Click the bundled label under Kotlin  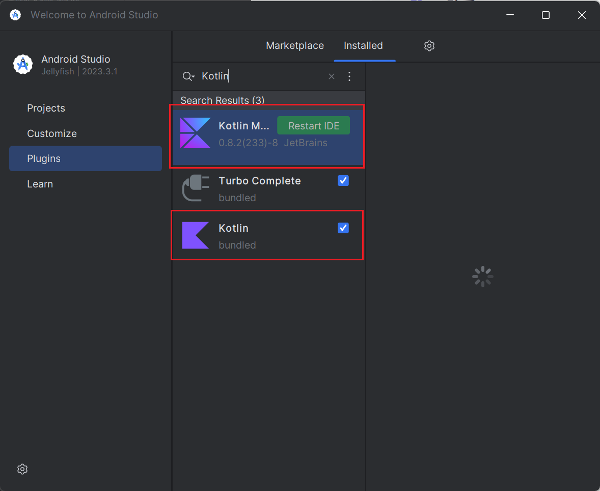[237, 245]
